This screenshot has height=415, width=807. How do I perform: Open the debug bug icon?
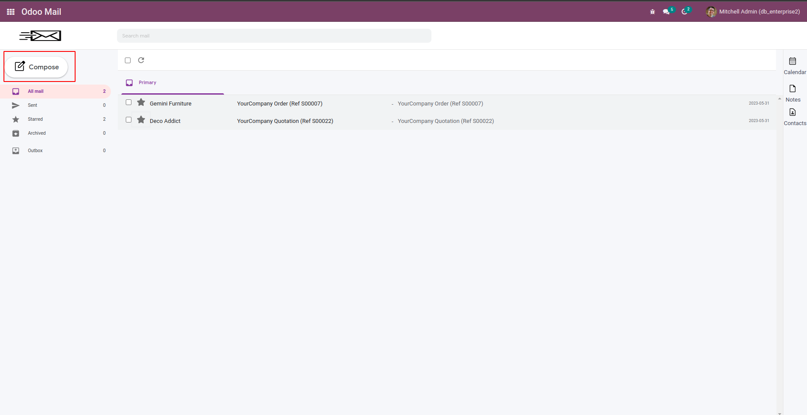(652, 12)
